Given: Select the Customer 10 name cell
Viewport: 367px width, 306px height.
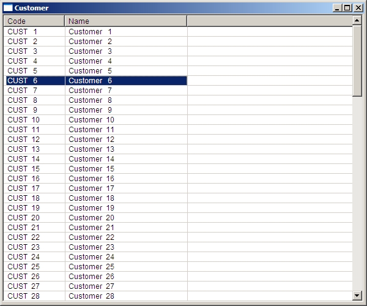Looking at the screenshot, I should coord(126,119).
